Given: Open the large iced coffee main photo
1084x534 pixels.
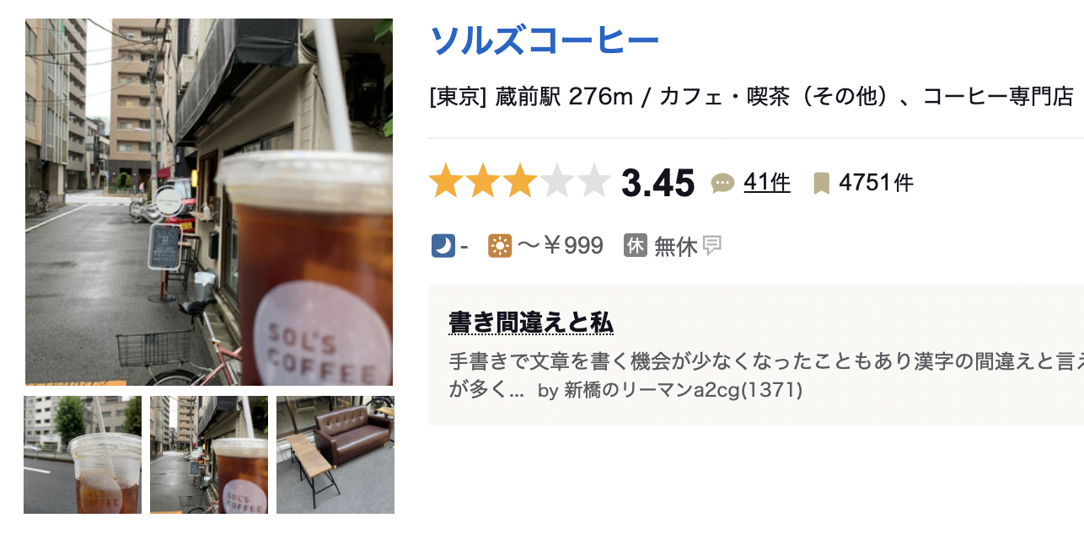Looking at the screenshot, I should tap(209, 202).
